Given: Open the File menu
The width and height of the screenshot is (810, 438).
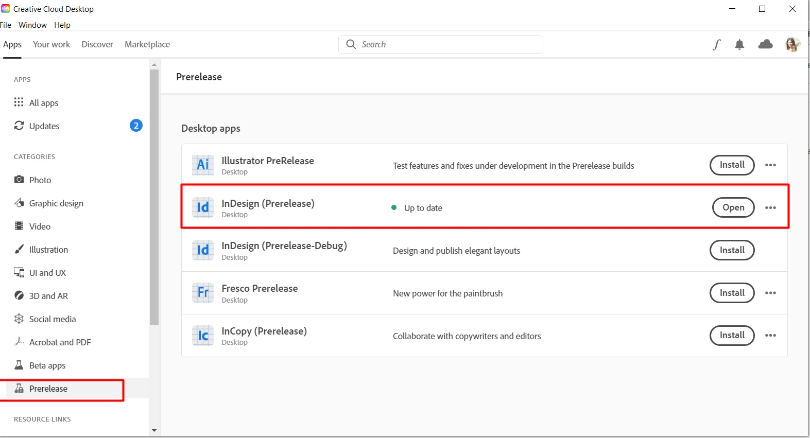Looking at the screenshot, I should [x=6, y=25].
